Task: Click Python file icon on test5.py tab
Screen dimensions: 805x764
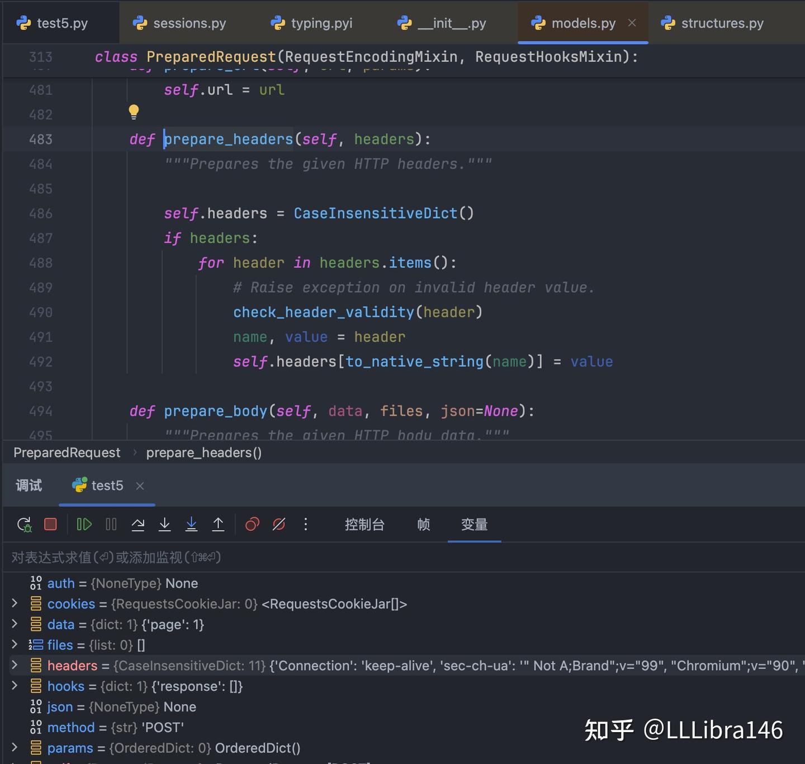Action: tap(23, 23)
